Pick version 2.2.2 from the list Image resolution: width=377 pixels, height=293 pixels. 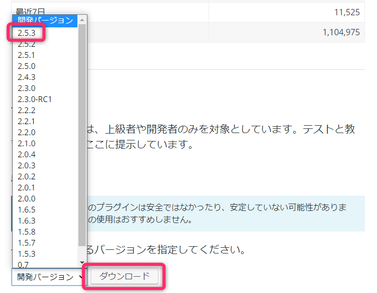26,110
